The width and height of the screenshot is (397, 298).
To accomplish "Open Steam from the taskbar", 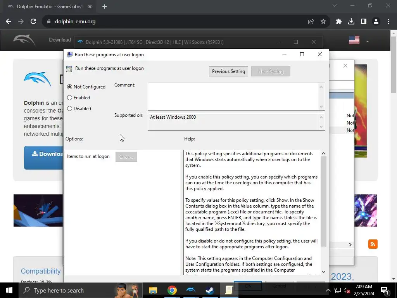I will (x=210, y=290).
